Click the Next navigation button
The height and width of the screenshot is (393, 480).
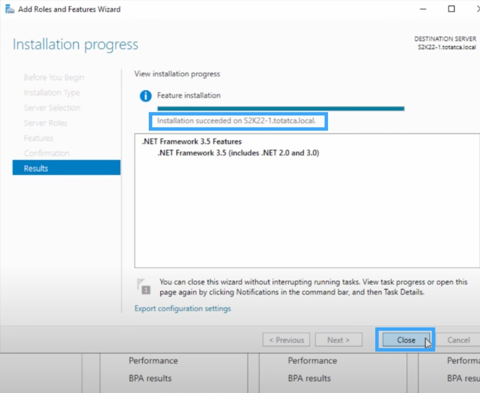339,340
